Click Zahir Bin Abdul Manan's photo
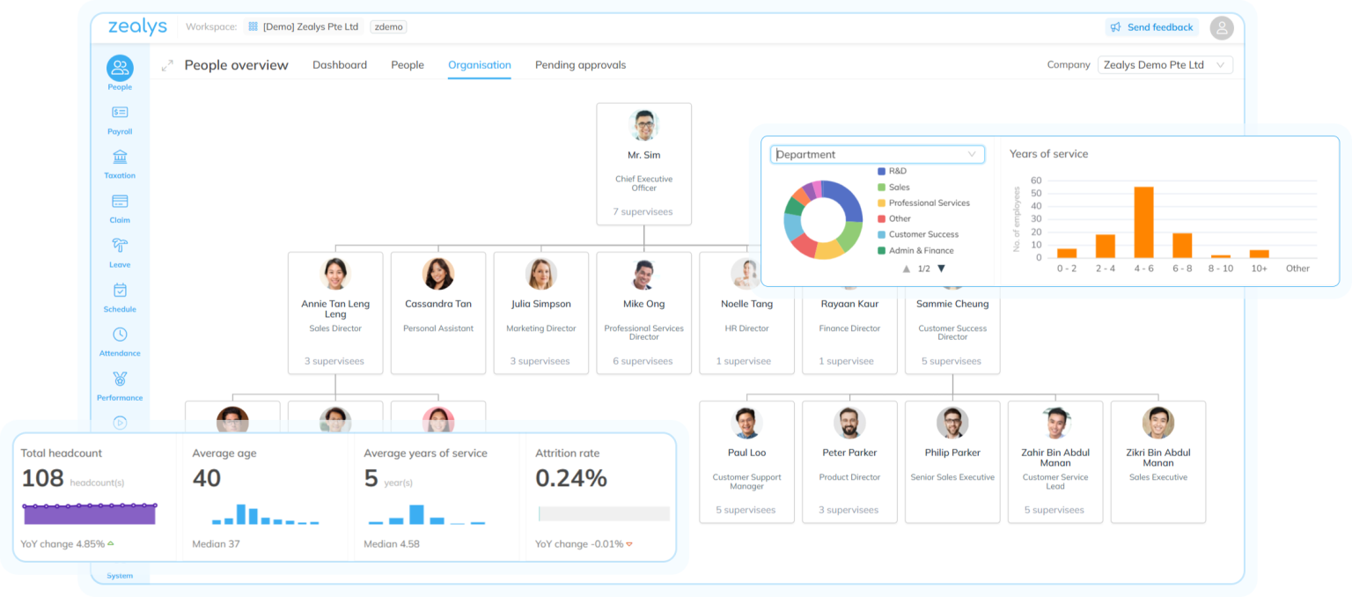1352x597 pixels. tap(1055, 423)
